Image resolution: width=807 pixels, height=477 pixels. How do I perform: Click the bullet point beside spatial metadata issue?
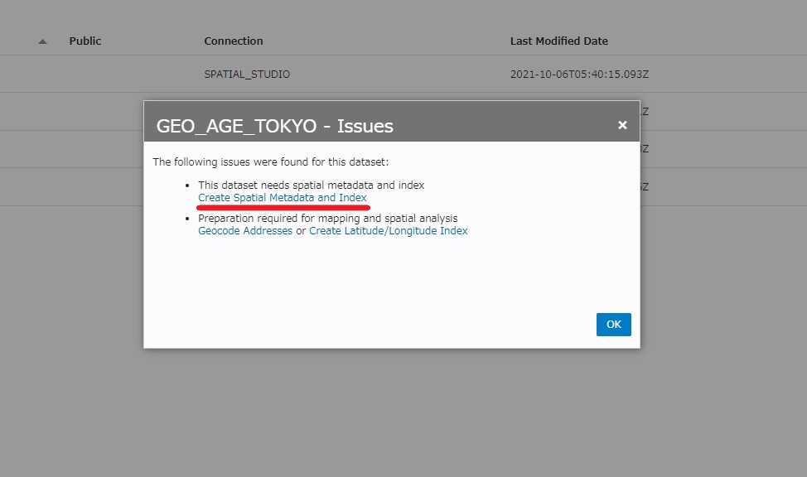(x=188, y=185)
